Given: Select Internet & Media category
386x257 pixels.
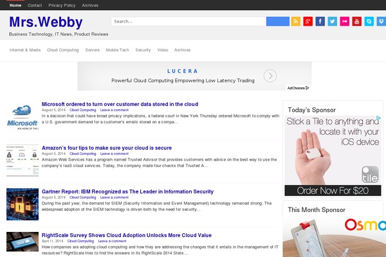Looking at the screenshot, I should click(x=25, y=50).
